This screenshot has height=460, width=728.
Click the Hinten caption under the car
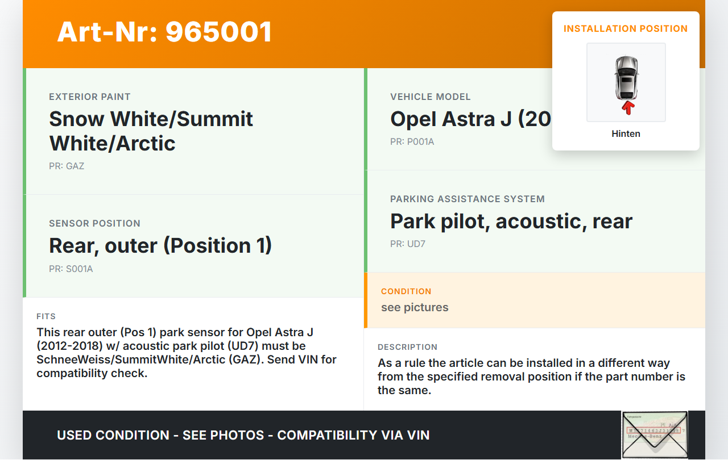pyautogui.click(x=626, y=134)
